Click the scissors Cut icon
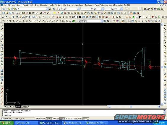 (129, 21)
